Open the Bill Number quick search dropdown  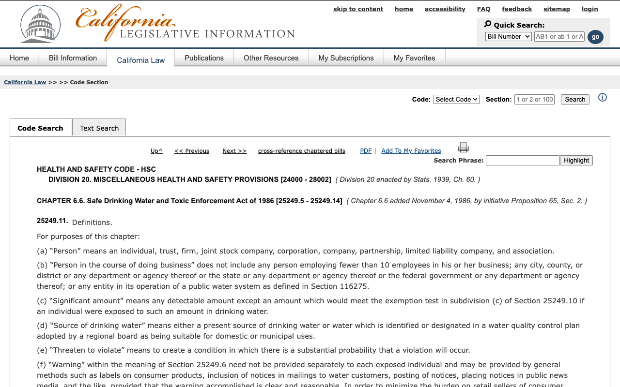(509, 37)
